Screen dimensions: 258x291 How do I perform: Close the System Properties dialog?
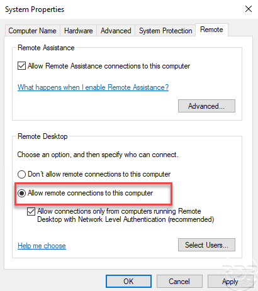coord(249,9)
